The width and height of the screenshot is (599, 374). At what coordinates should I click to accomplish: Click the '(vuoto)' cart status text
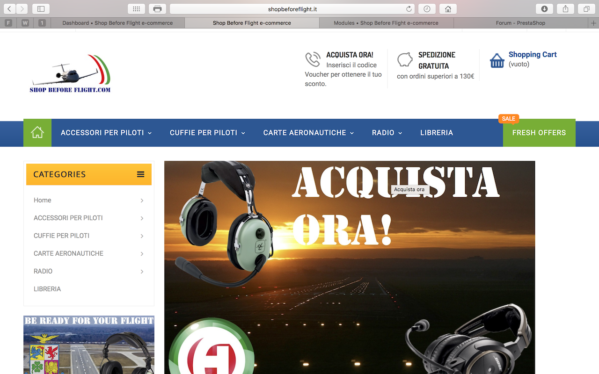[519, 64]
